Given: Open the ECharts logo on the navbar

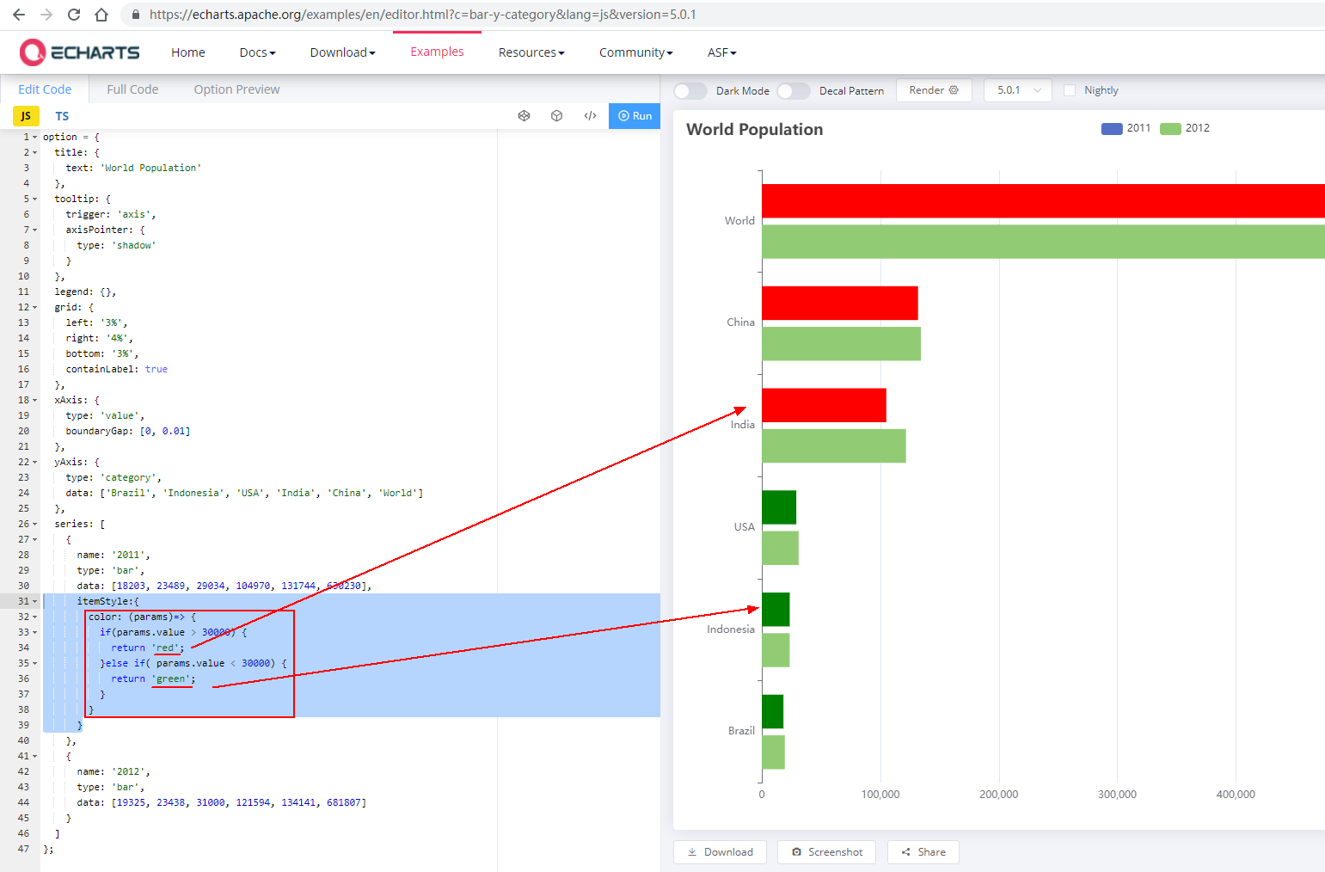Looking at the screenshot, I should pyautogui.click(x=80, y=52).
